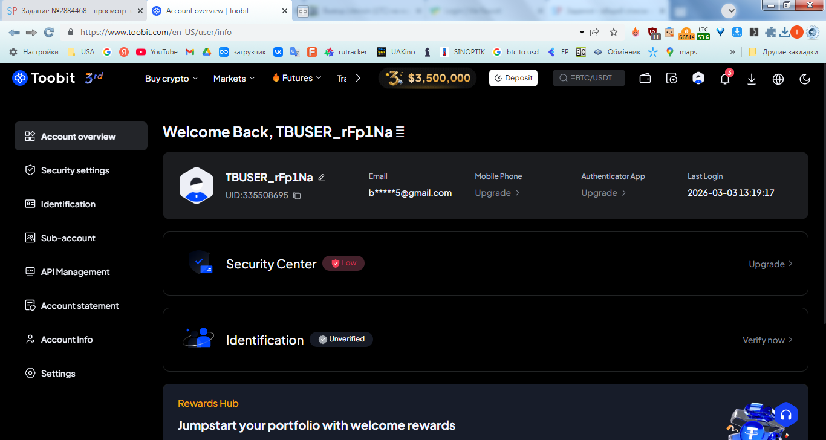Open Account statement in sidebar
This screenshot has width=826, height=440.
[x=81, y=306]
